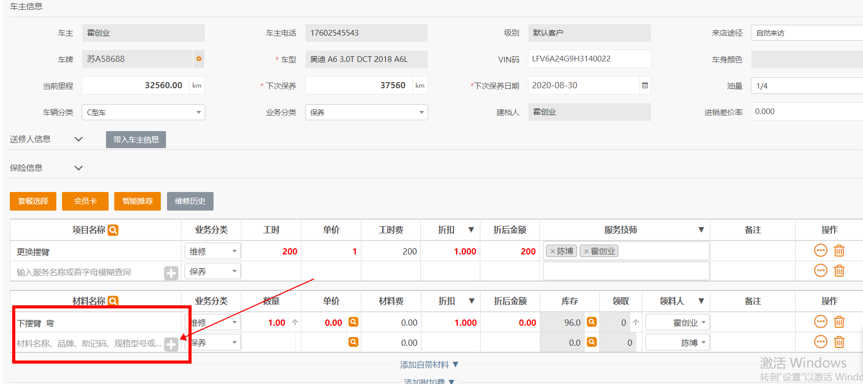863x384 pixels.
Task: Expand 送修人信息 section
Action: coord(79,139)
